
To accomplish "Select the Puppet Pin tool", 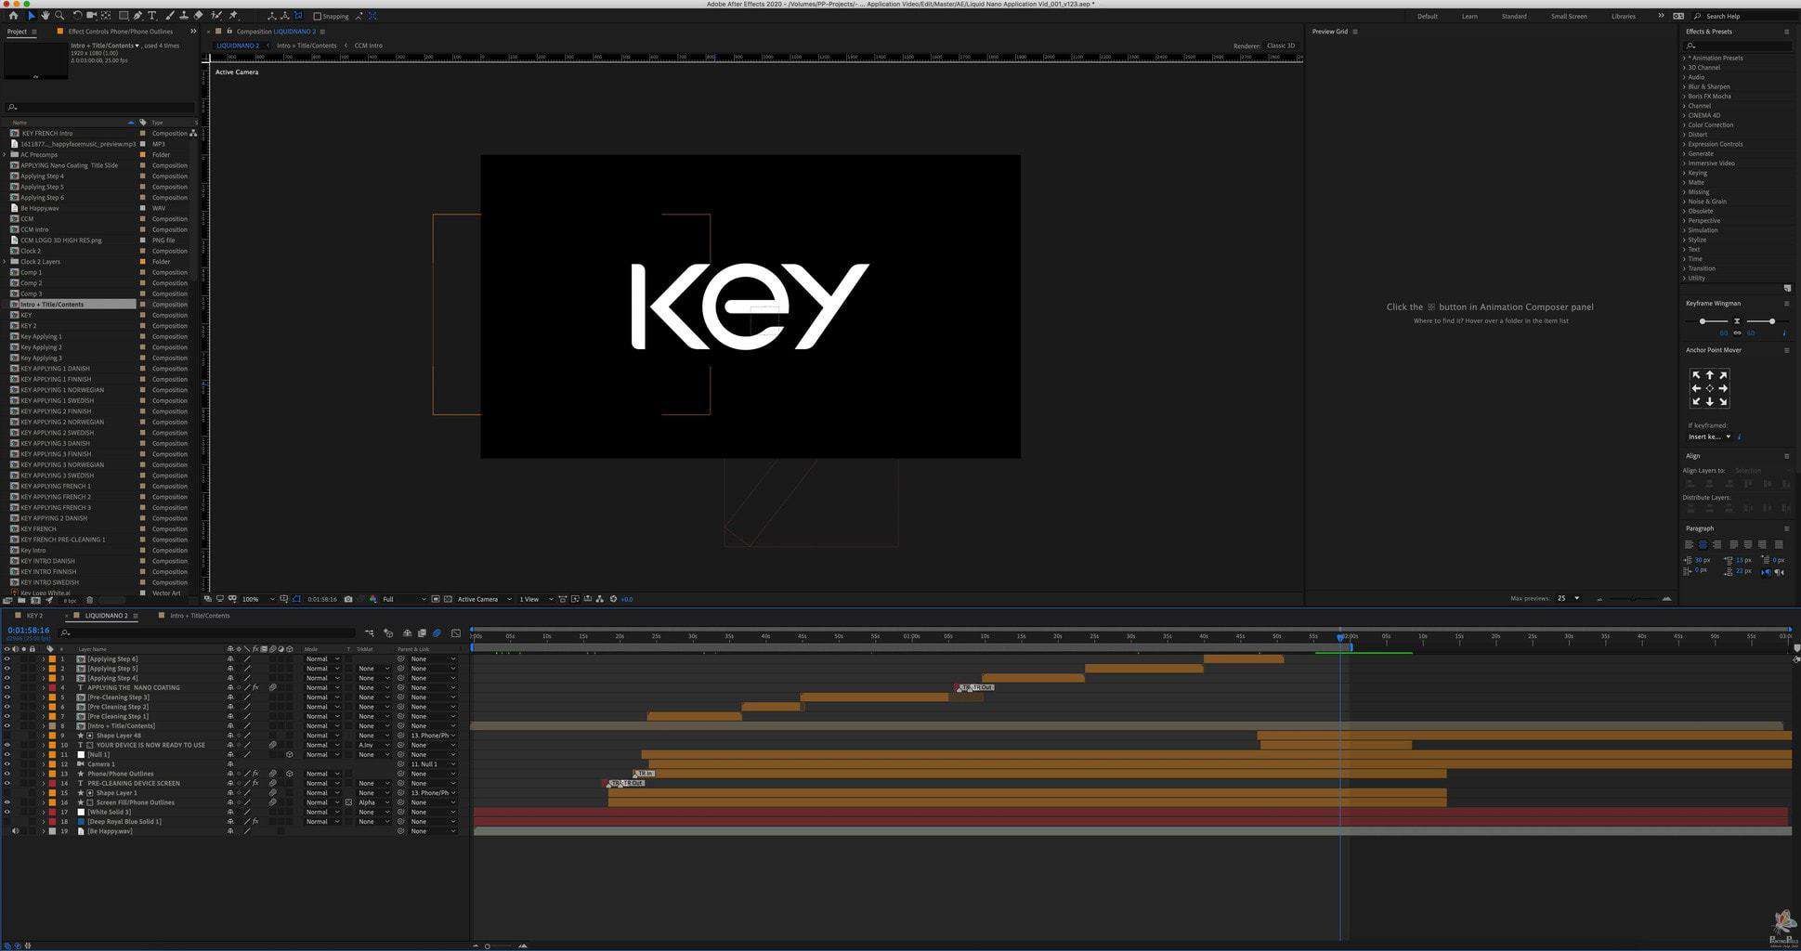I will [x=233, y=16].
